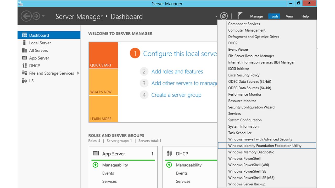Click Local Server icon in sidebar

[x=25, y=43]
